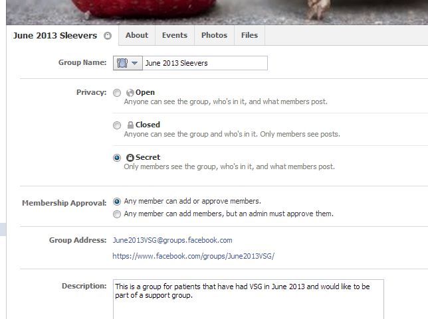Click the 'Secret' privacy label text
Screen dimensions: 428x319
pyautogui.click(x=148, y=157)
